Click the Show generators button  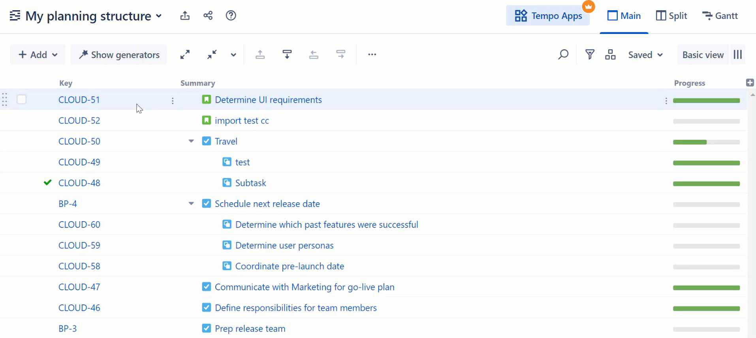pos(119,54)
